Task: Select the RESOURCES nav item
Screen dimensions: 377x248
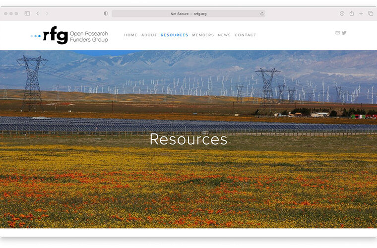Action: (x=175, y=35)
